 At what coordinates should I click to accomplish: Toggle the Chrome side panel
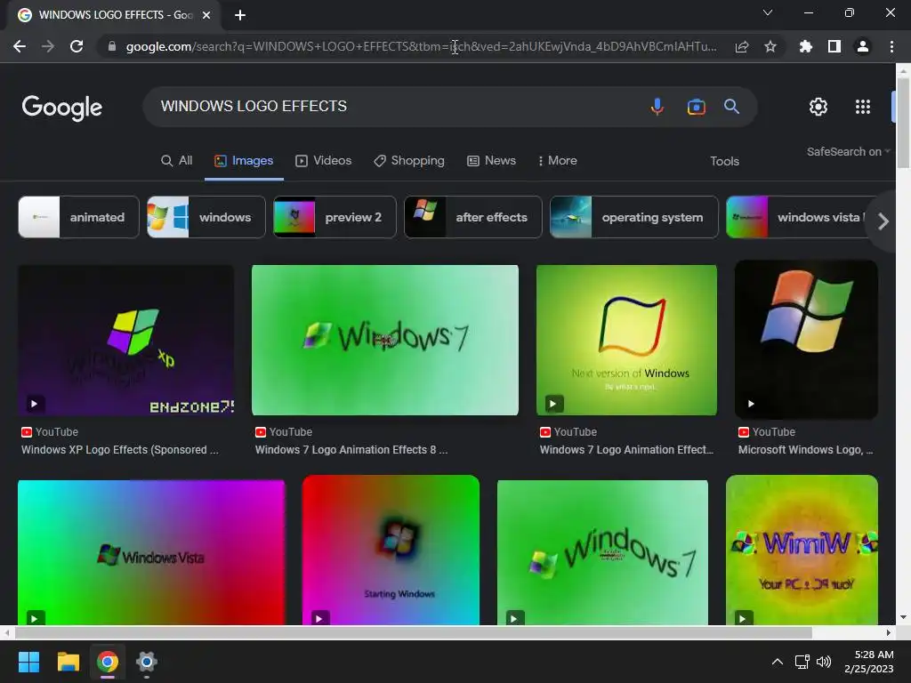coord(834,46)
